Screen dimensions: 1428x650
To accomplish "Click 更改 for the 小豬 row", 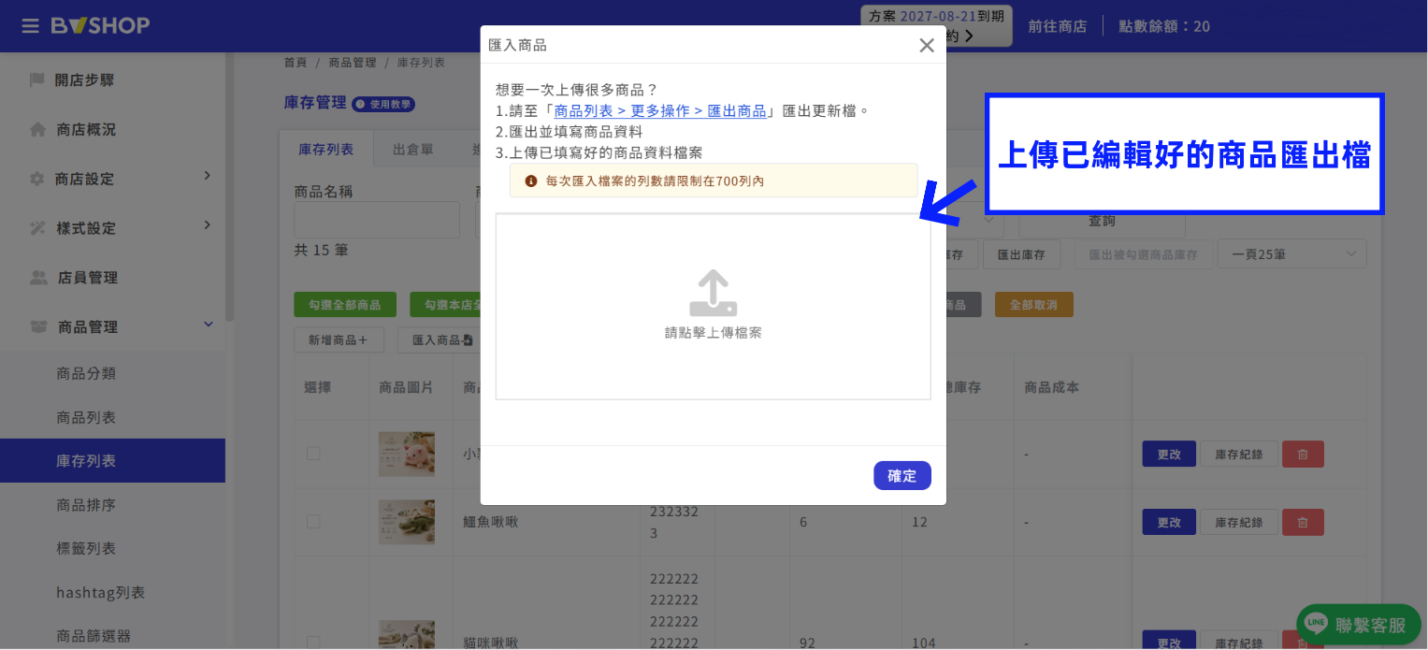I will pos(1169,455).
